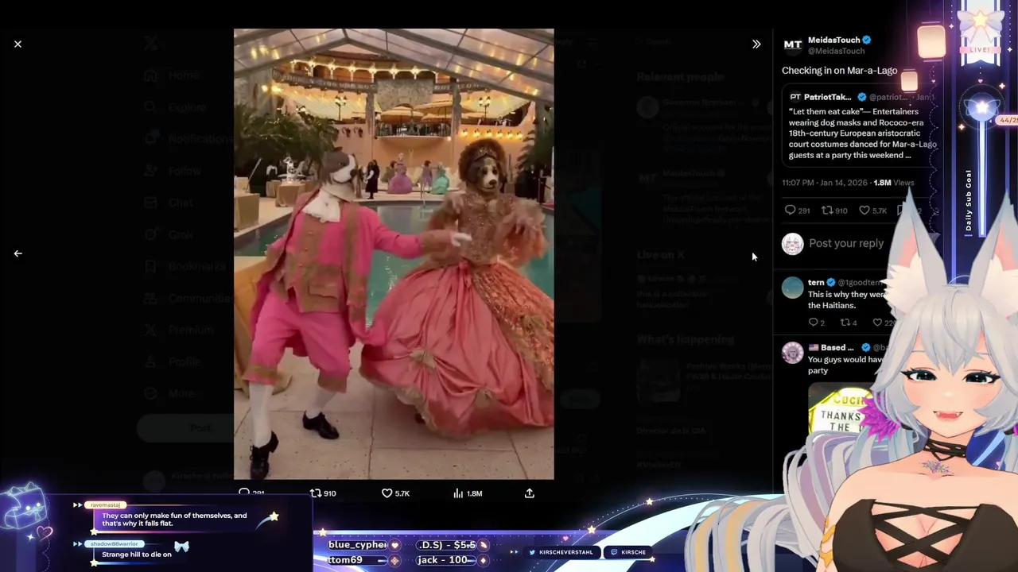Click the @MeidasTouch handle
The height and width of the screenshot is (572, 1018).
pos(836,51)
